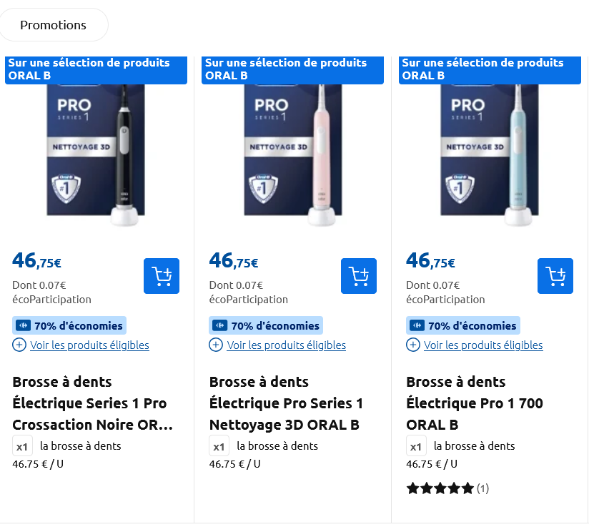Select the Promotions filter
Image resolution: width=589 pixels, height=527 pixels.
click(54, 24)
